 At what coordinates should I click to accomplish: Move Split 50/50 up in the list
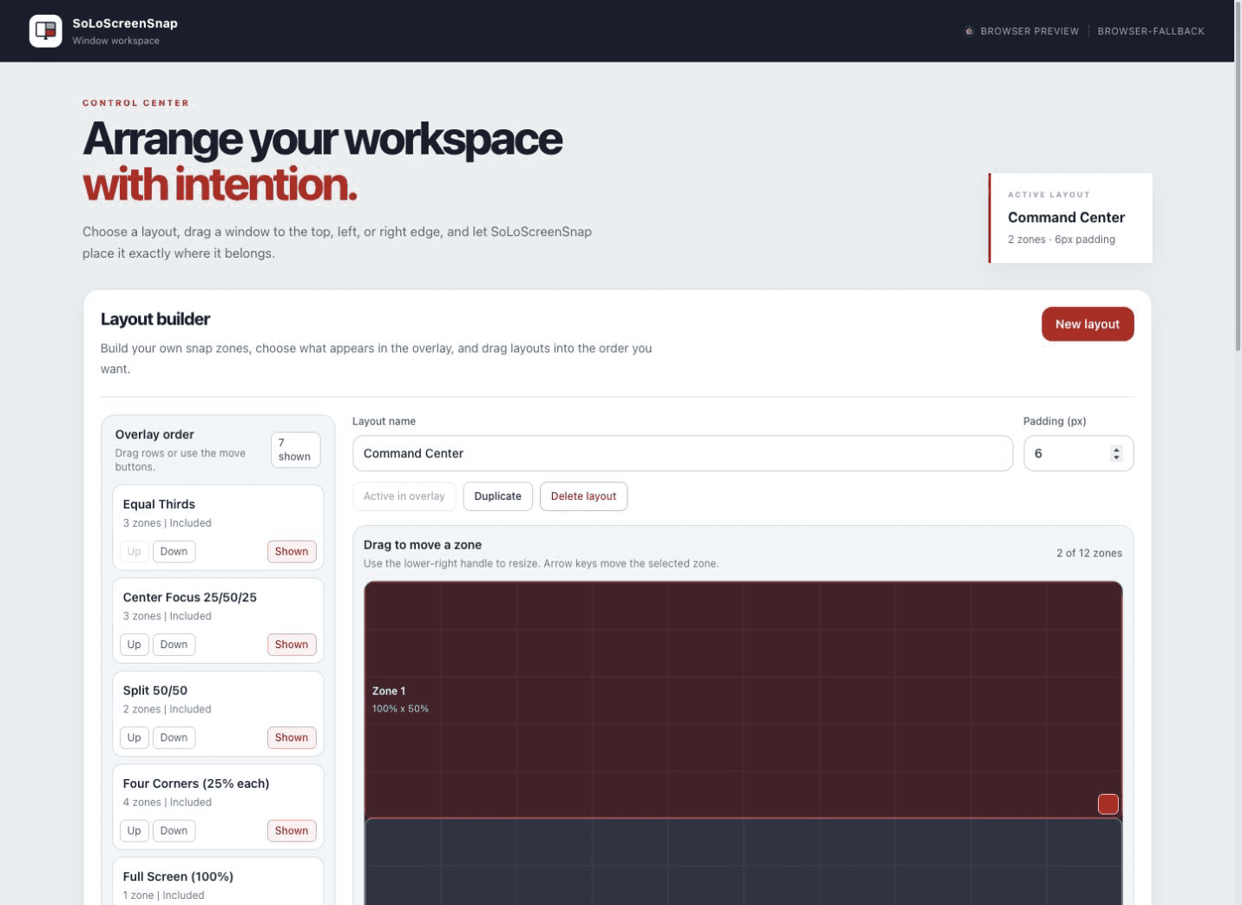[x=134, y=738]
